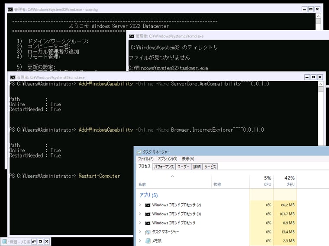329x246 pixels.
Task: Click the cmd icon of Windows コマンド プロセッサ (2)
Action: click(x=148, y=205)
